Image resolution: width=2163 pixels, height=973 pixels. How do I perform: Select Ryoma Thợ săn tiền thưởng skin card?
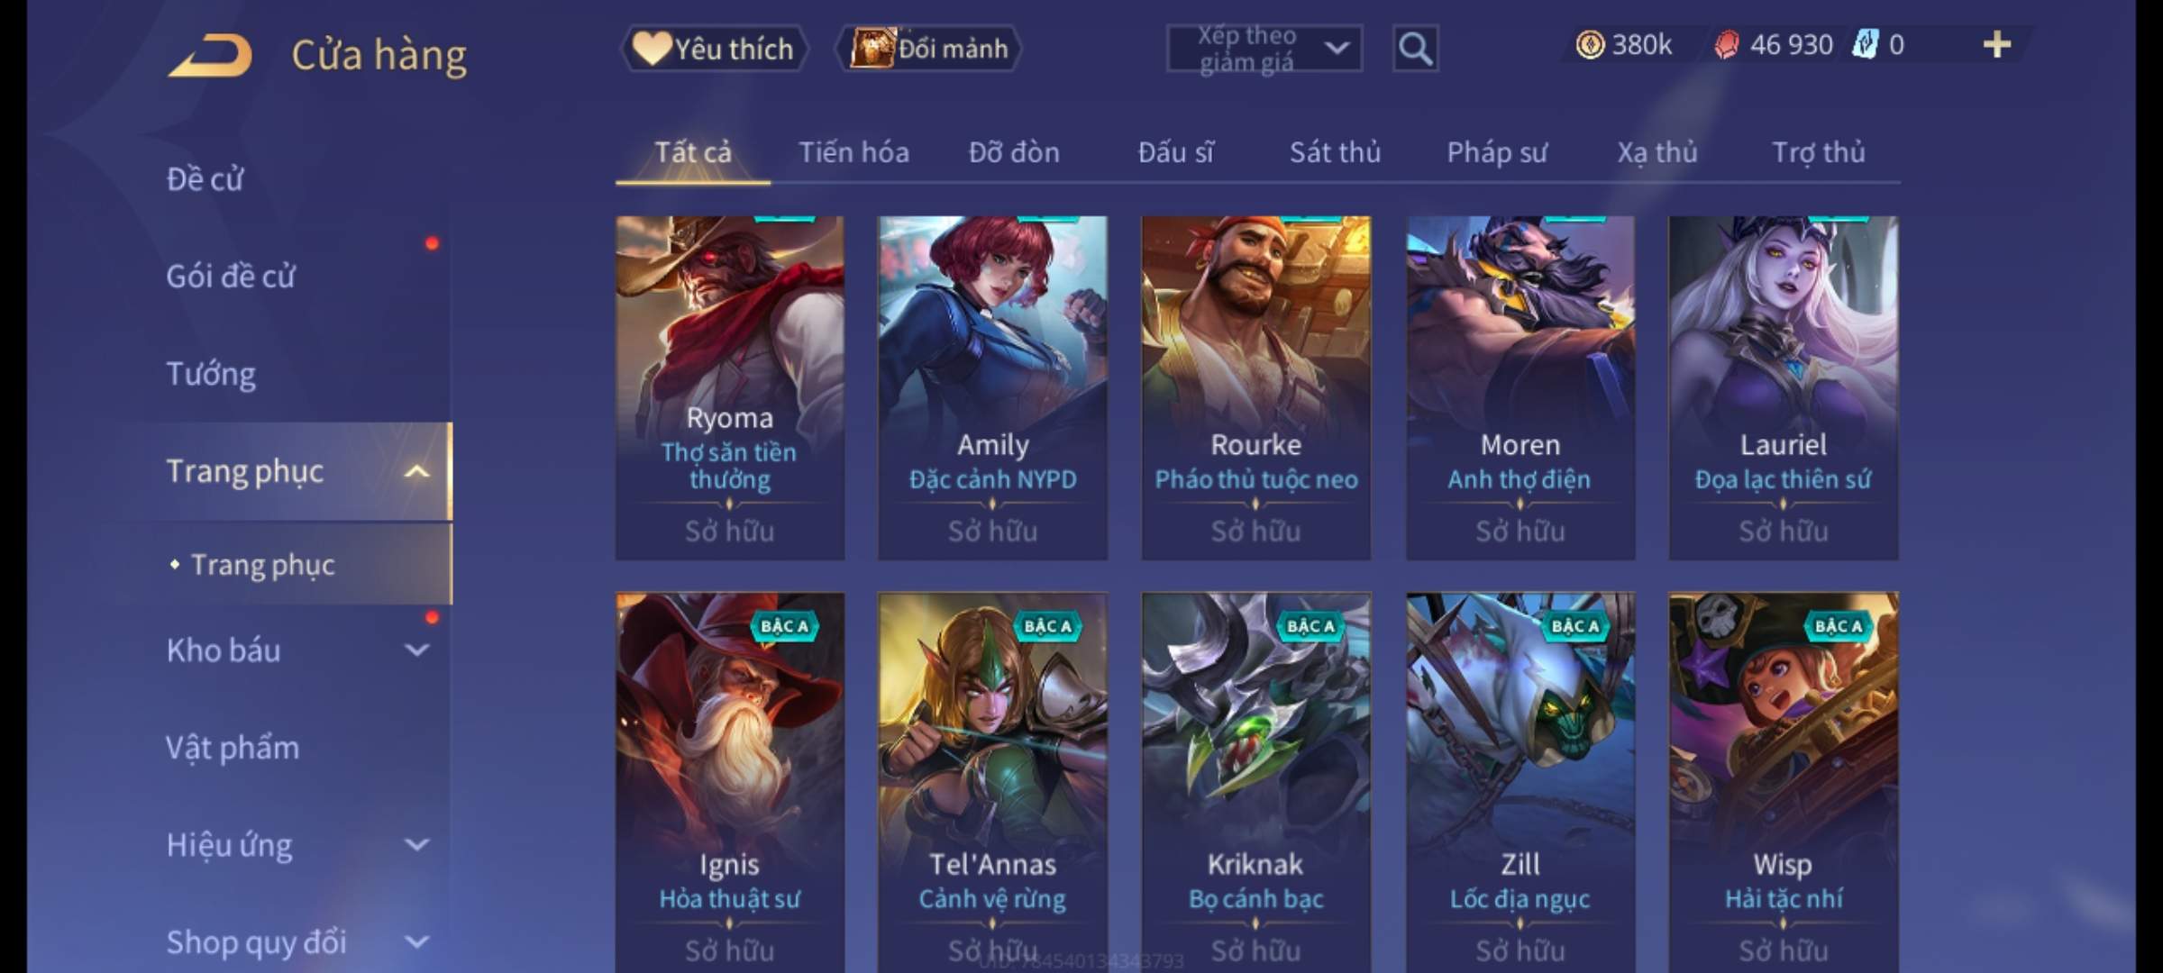[730, 388]
